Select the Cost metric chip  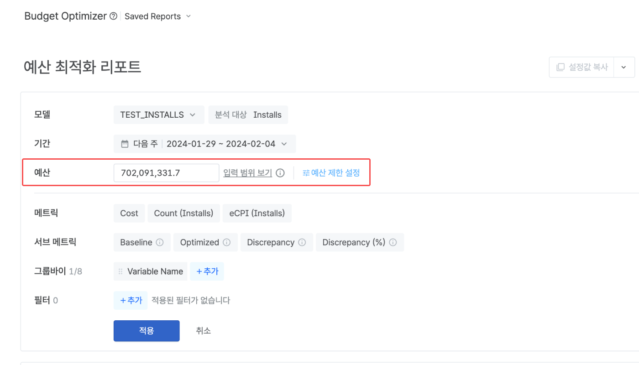pyautogui.click(x=129, y=213)
